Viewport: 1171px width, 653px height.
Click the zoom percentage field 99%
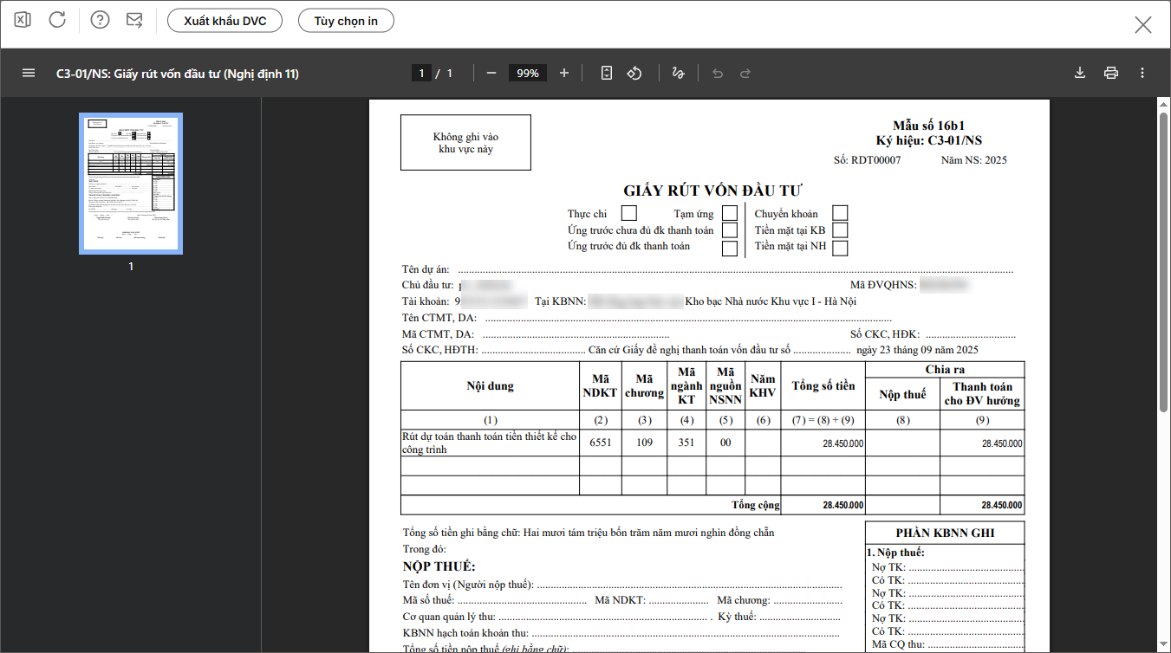pos(528,74)
